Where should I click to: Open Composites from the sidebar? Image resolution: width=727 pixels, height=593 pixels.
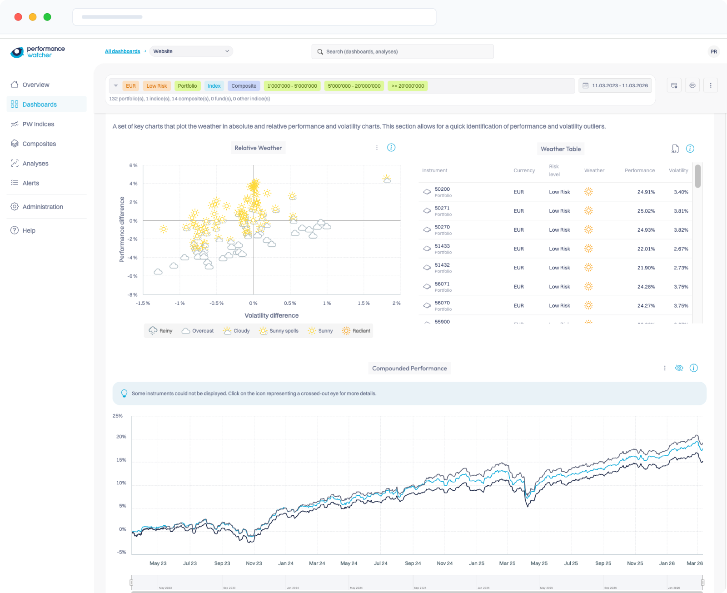pos(39,144)
